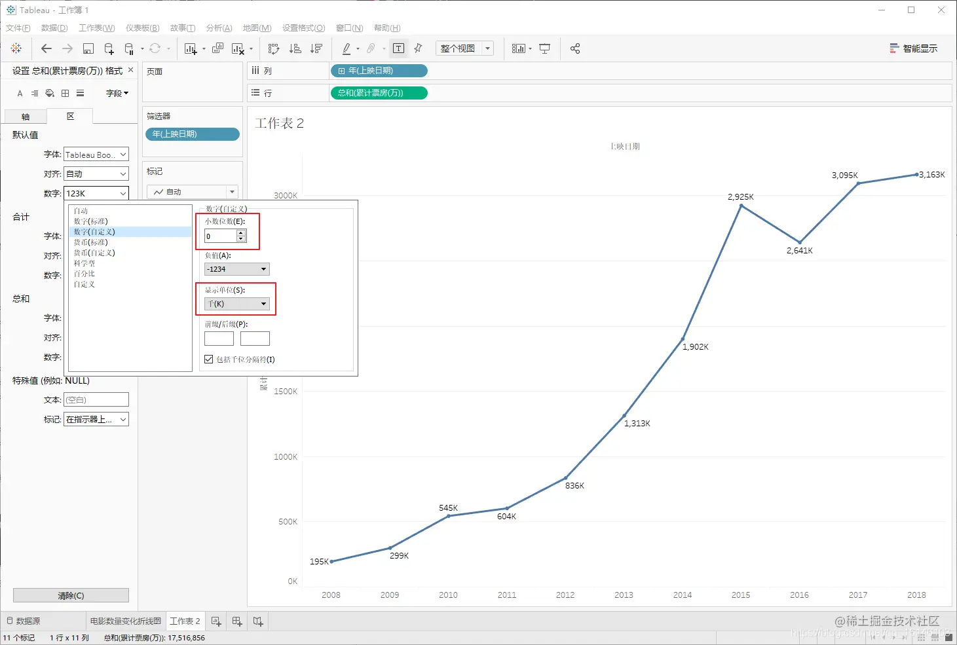Toggle 包括千位分隔符 checkbox
The width and height of the screenshot is (957, 645).
coord(209,359)
